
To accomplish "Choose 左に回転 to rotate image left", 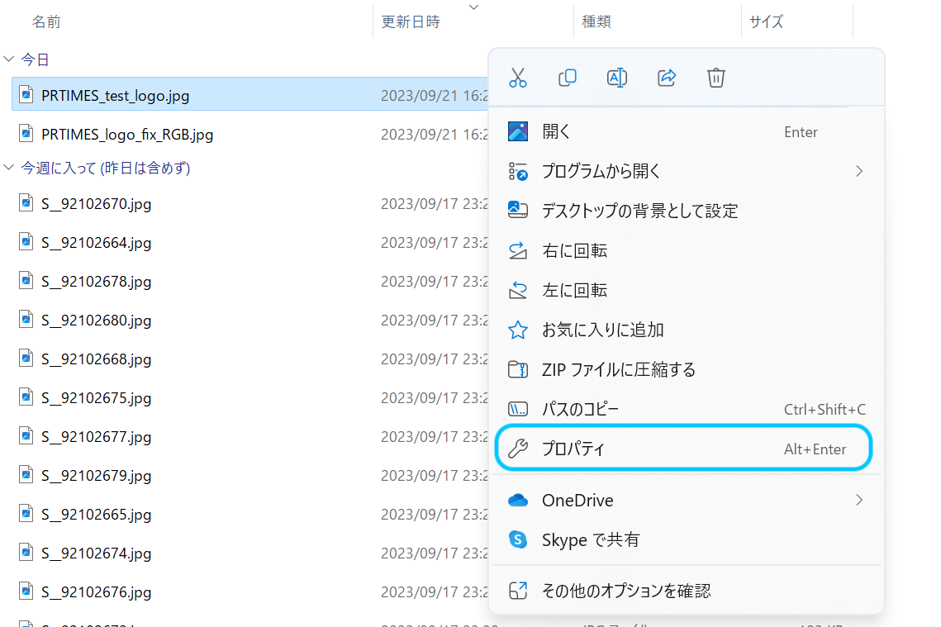I will click(574, 290).
